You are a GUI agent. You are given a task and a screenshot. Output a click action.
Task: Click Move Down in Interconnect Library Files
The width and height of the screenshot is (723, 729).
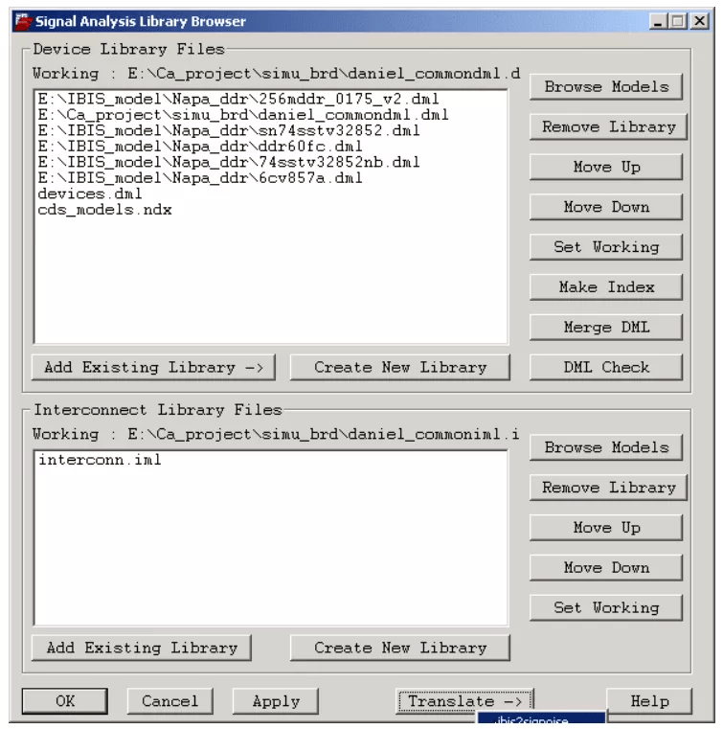606,567
